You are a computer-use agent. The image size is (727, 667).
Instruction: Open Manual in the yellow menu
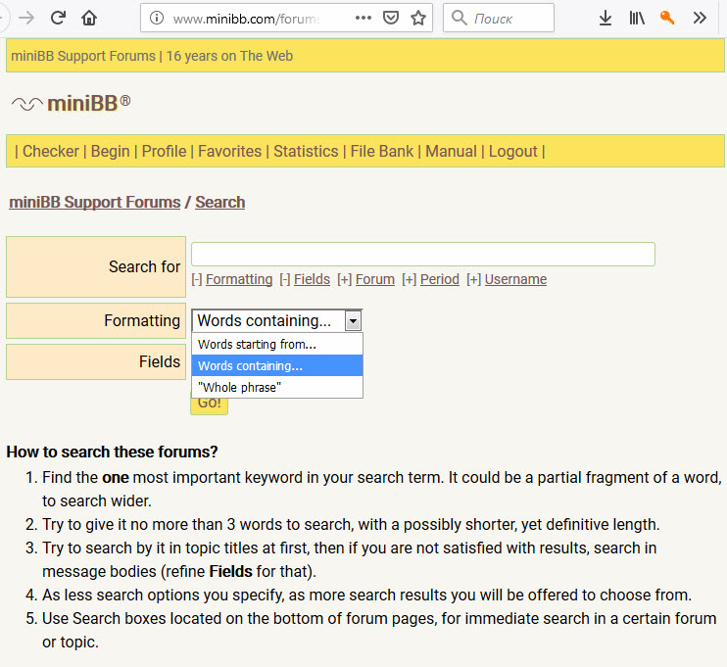pyautogui.click(x=451, y=151)
